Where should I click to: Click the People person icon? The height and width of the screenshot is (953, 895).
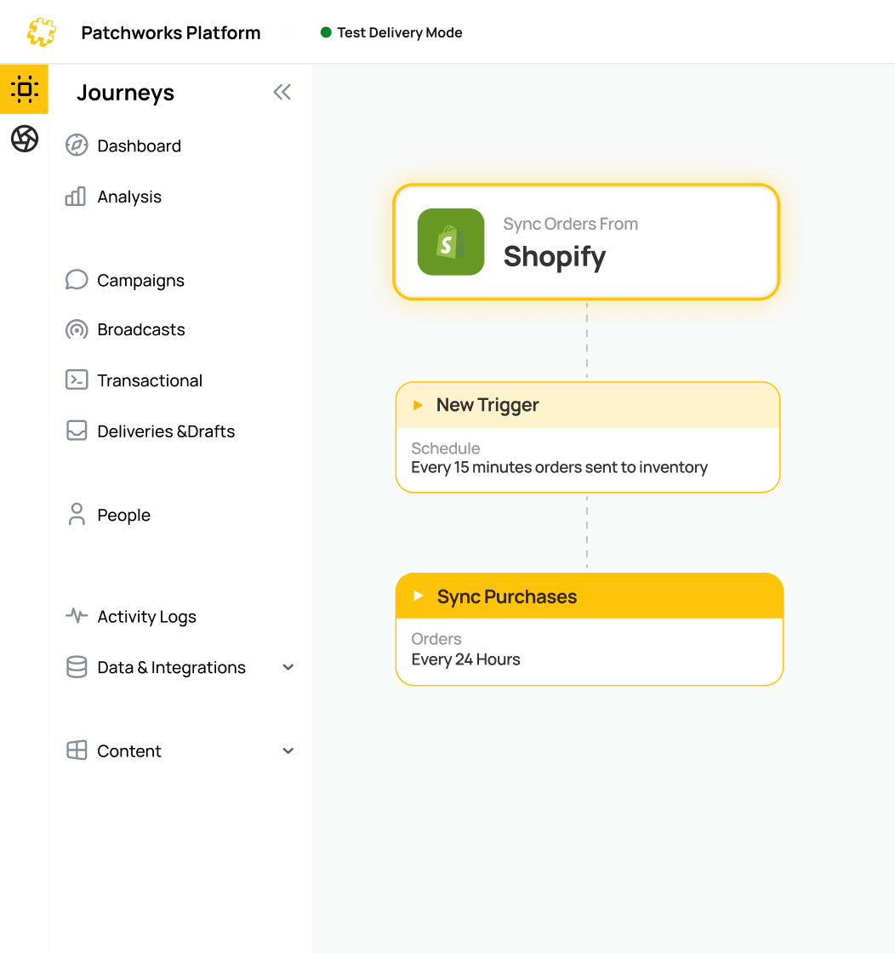coord(77,514)
